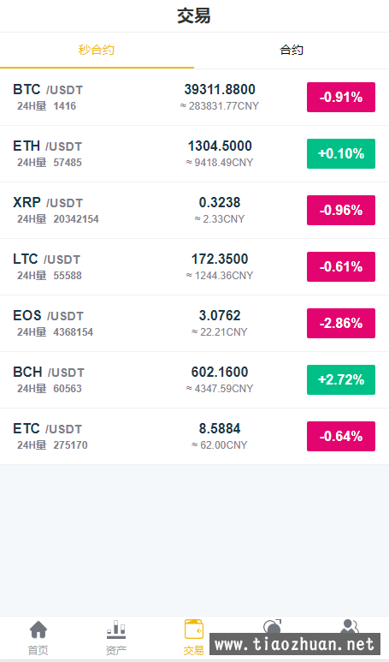Click the -2.86% badge for EOS

click(341, 324)
